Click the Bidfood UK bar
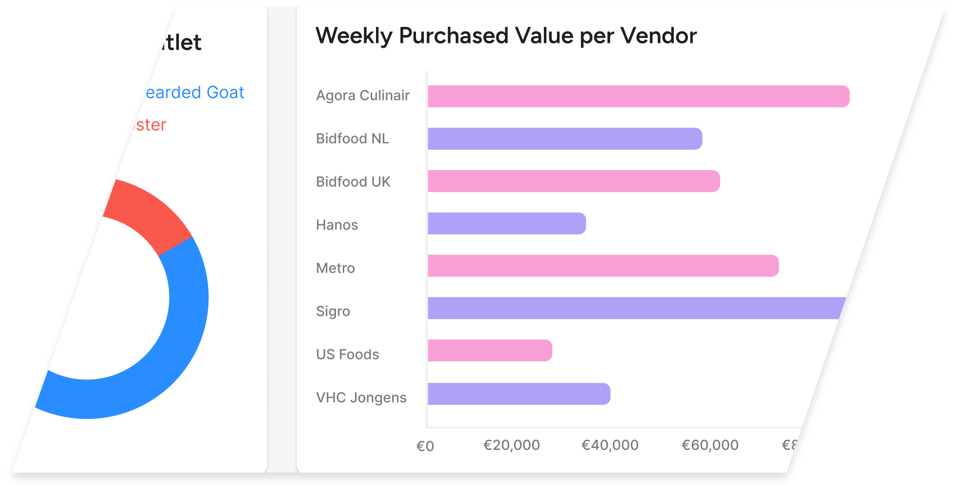The image size is (957, 490). (x=573, y=181)
